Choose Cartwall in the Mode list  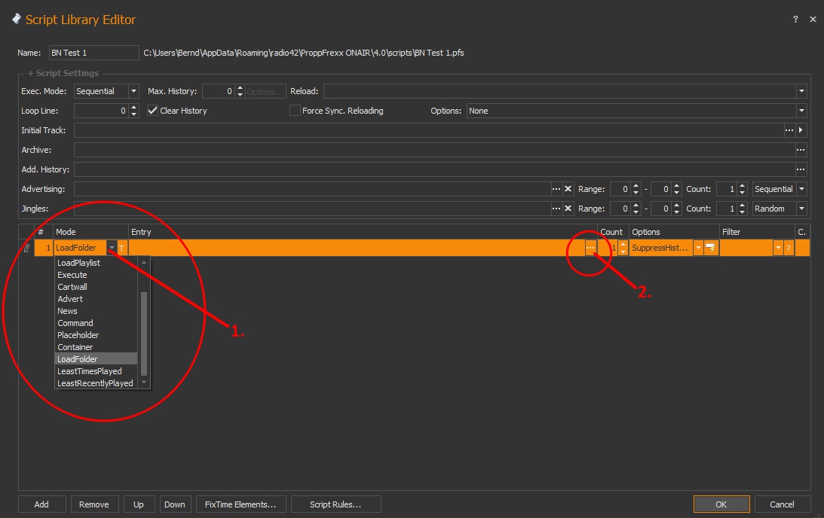72,287
